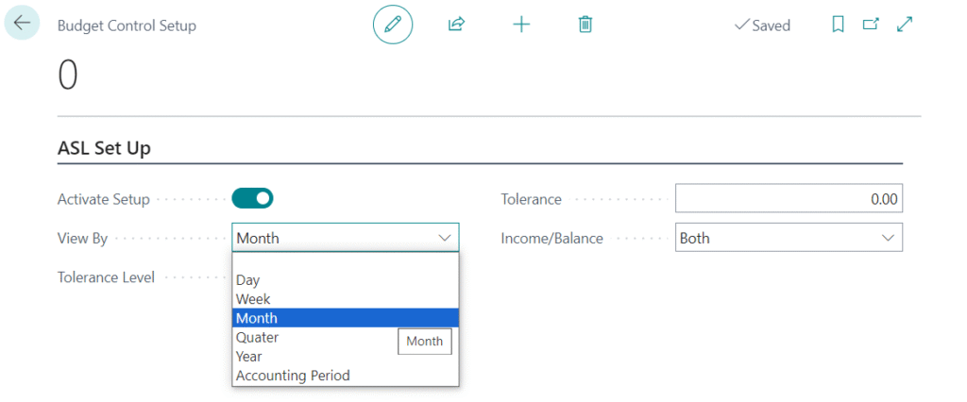Choose Month in the dropdown list

click(x=257, y=318)
